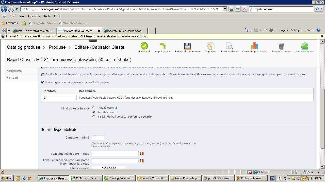The image size is (325, 182).
Task: Open the Windows Start menu
Action: pyautogui.click(x=7, y=178)
